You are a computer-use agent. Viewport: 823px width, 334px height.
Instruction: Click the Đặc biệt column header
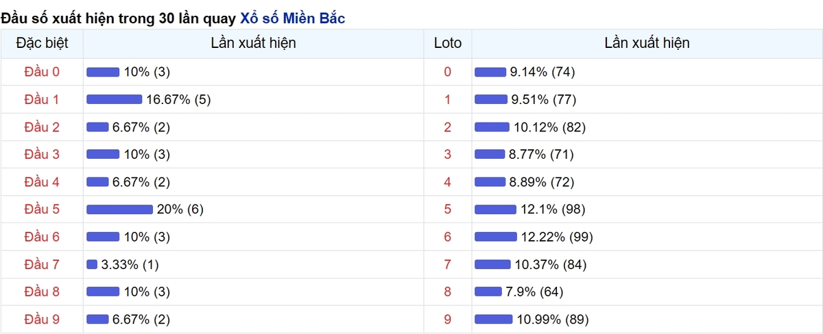42,44
